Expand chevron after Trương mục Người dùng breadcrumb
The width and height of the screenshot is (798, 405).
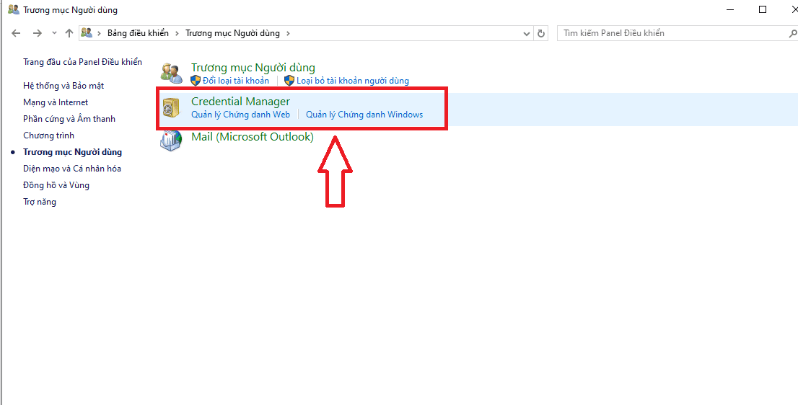point(288,33)
